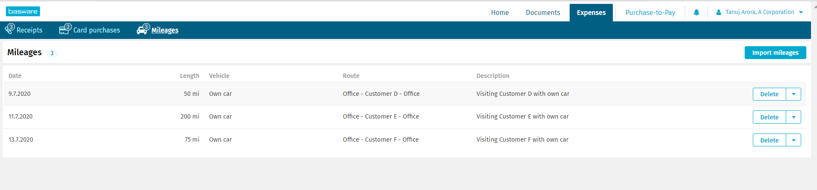The width and height of the screenshot is (817, 190).
Task: Go to the Home tab
Action: [500, 13]
